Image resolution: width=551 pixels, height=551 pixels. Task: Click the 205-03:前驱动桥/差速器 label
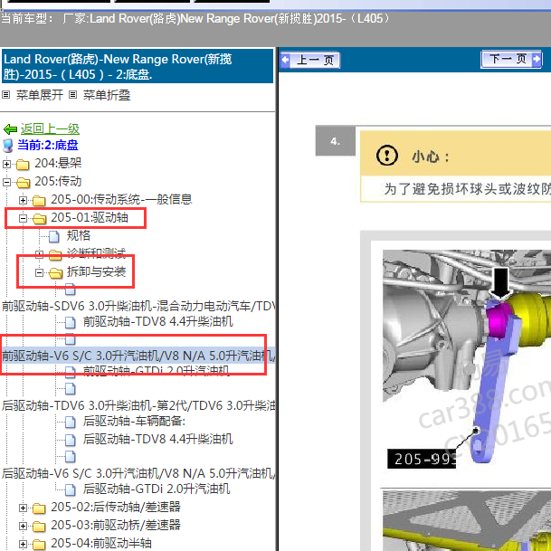pyautogui.click(x=116, y=526)
